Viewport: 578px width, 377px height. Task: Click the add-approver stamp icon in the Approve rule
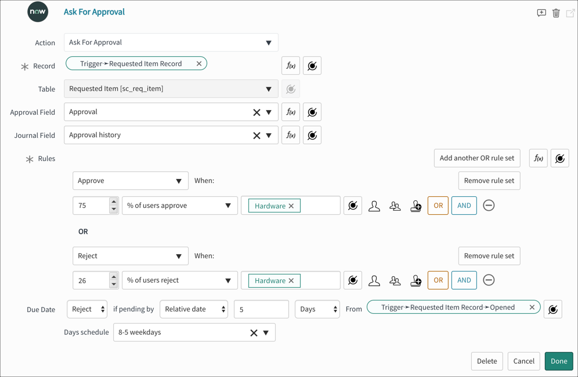[x=416, y=206]
